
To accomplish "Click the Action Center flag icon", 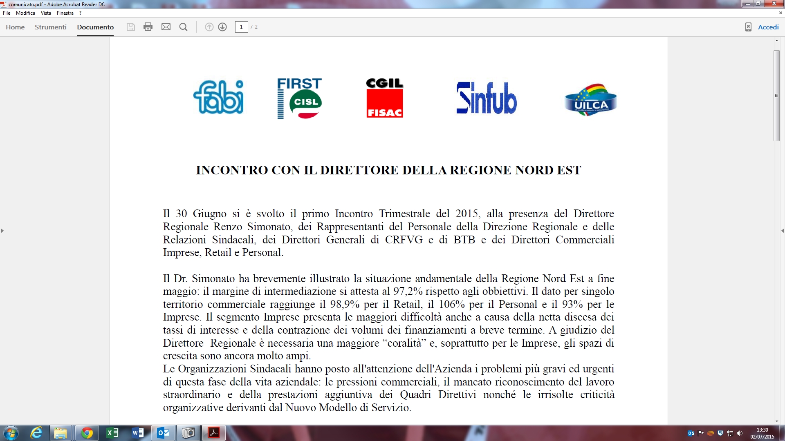I will click(x=701, y=433).
